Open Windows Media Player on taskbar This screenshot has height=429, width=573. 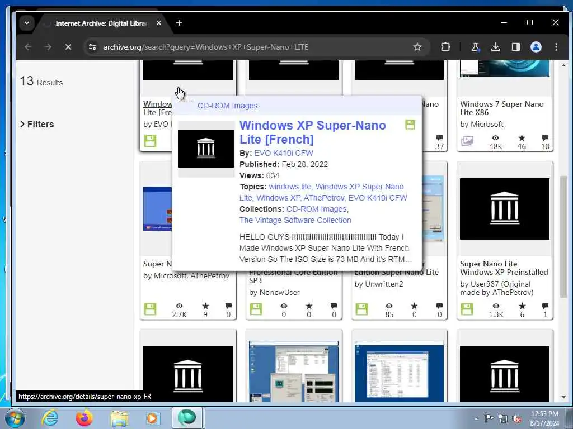tap(152, 418)
